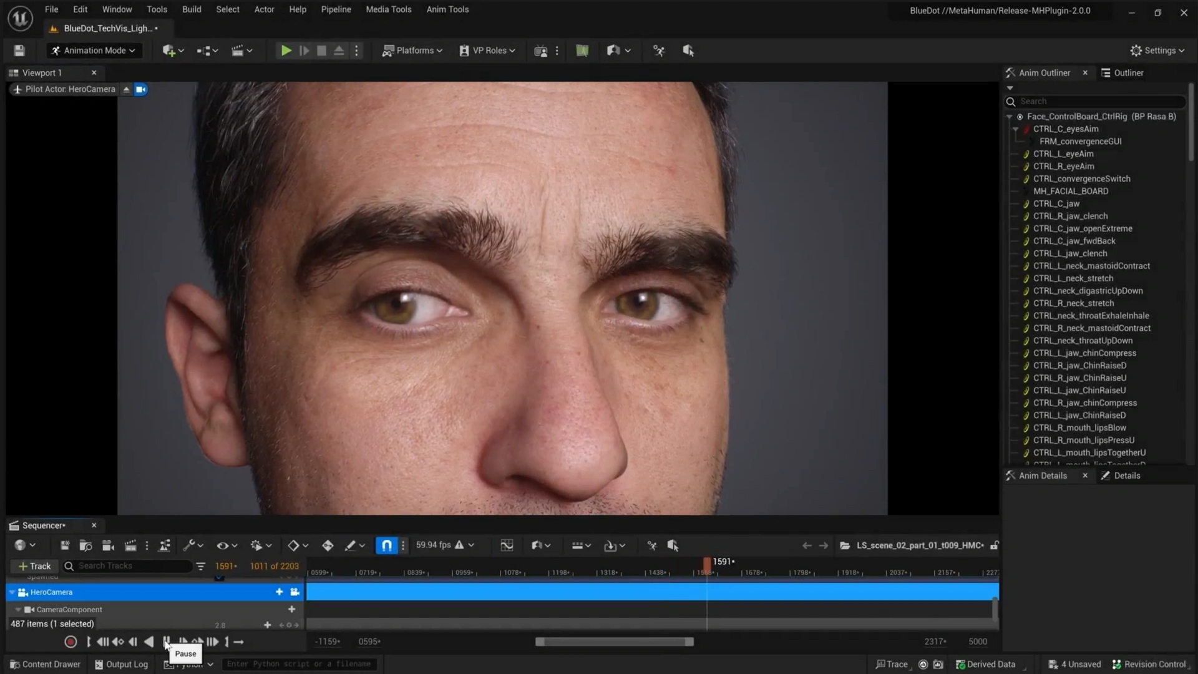The image size is (1198, 674).
Task: Toggle the Sequencer snapping magnet button
Action: [386, 545]
